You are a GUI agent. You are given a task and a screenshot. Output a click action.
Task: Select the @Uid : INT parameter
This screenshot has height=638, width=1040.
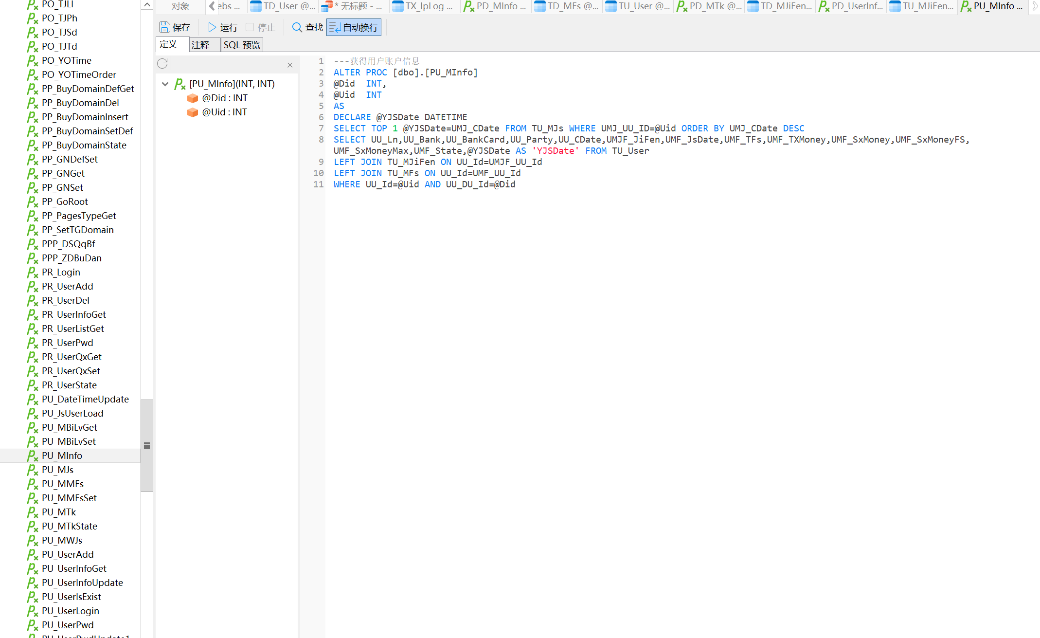click(x=224, y=112)
